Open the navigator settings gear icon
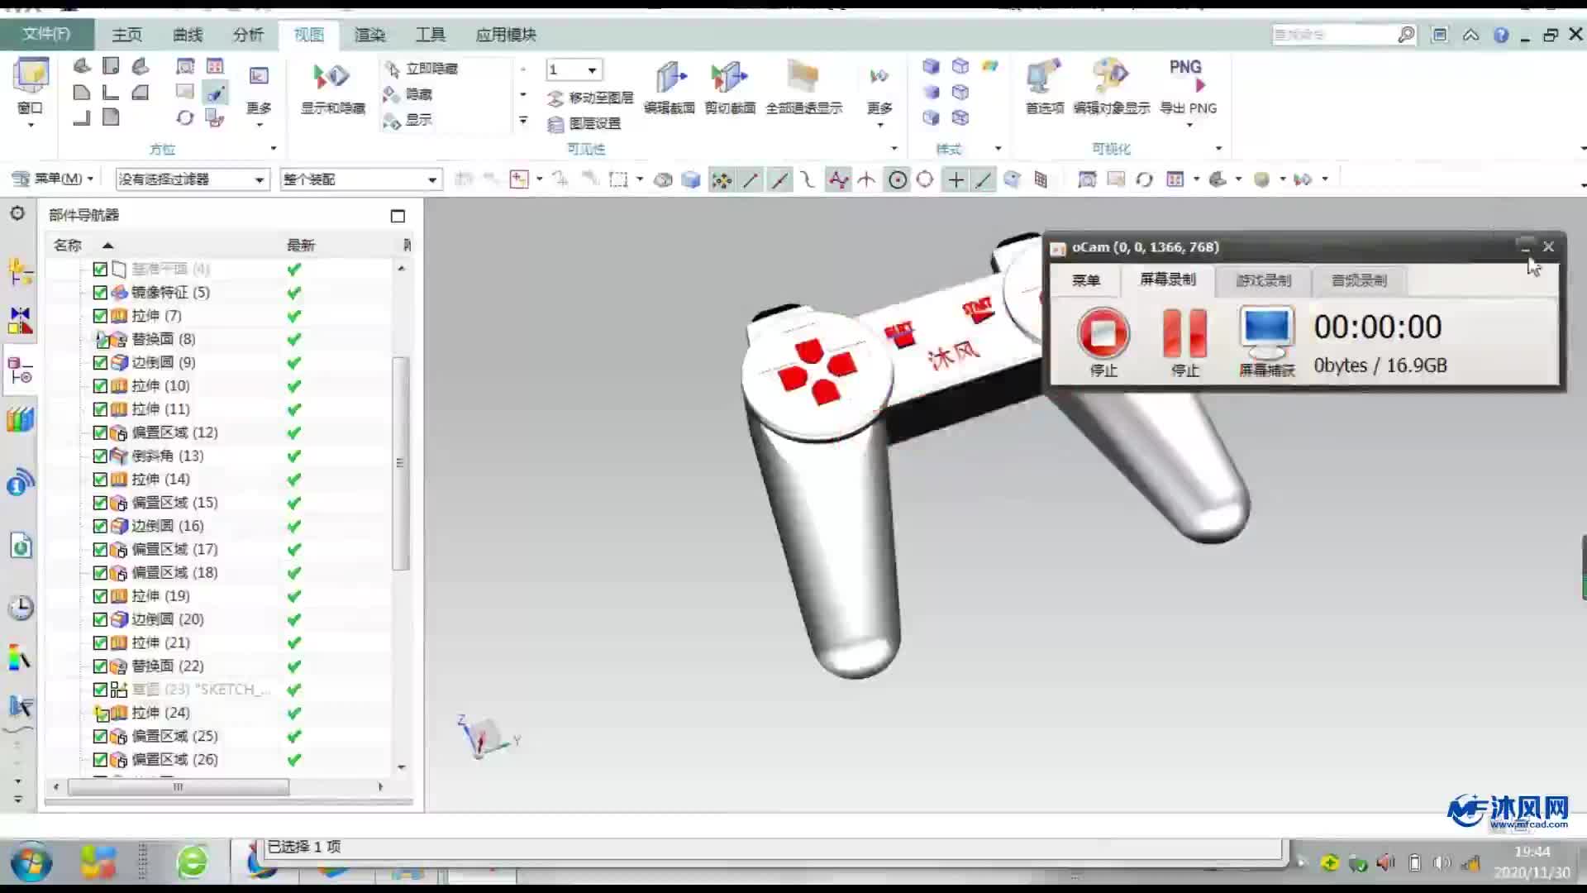Screen dimensions: 1587x893 pos(17,213)
